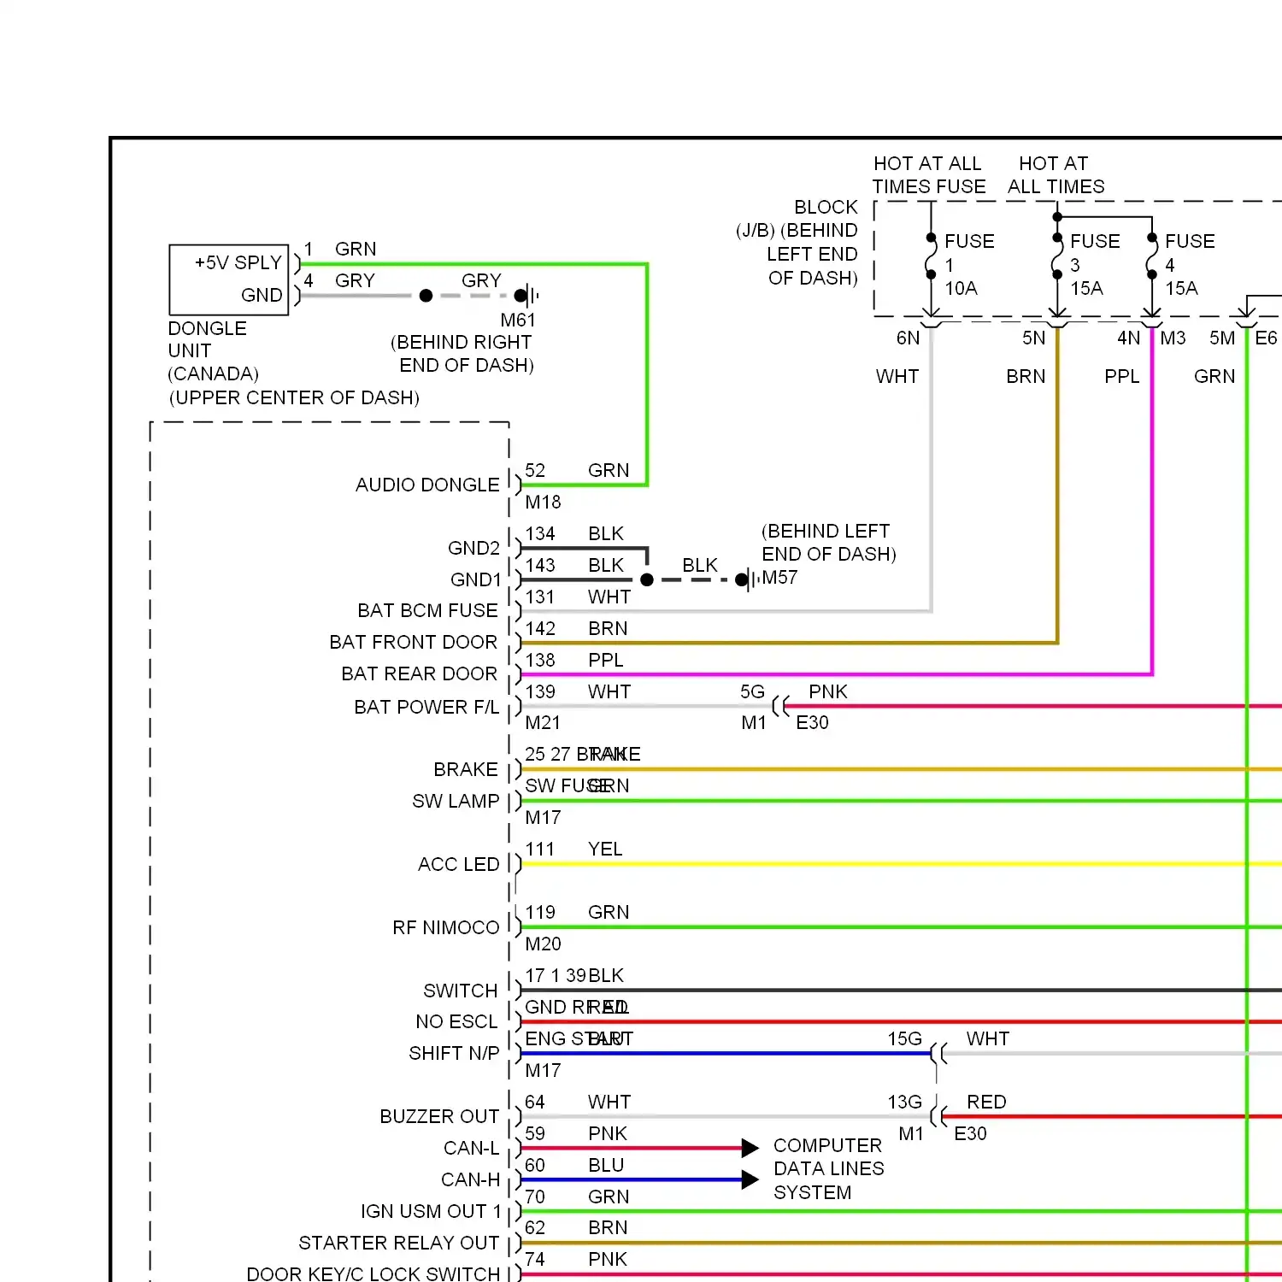Select pin number "60" on CAN-H

click(535, 1166)
